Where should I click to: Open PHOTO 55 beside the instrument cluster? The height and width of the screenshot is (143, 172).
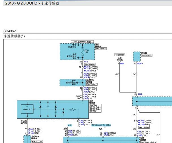(x=147, y=55)
